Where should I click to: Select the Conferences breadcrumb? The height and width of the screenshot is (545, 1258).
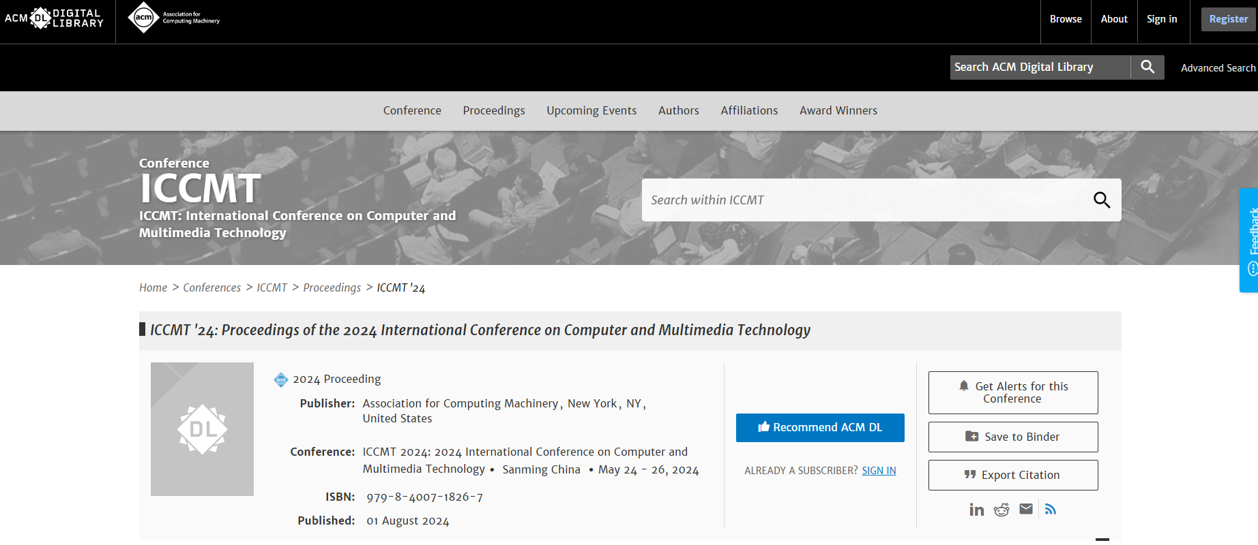point(212,287)
